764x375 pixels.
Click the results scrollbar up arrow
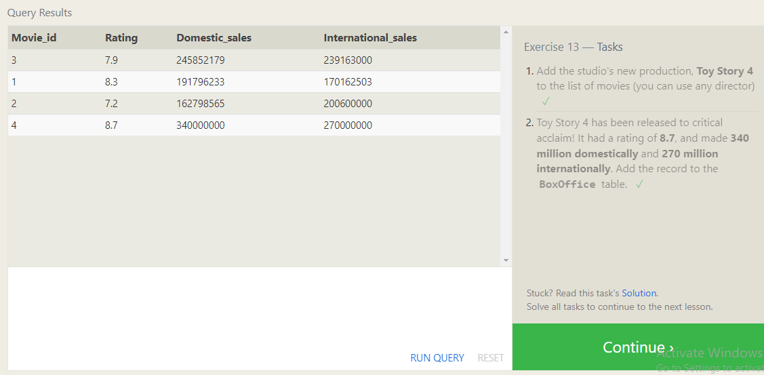506,32
